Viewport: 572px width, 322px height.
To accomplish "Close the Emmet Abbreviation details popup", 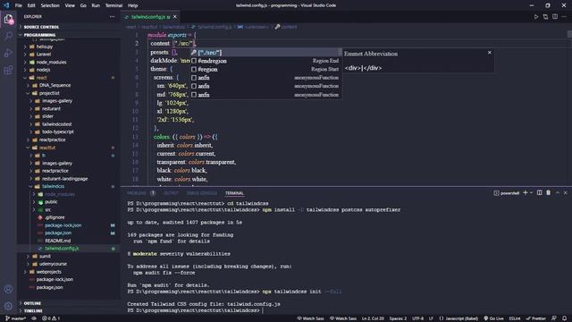I will click(x=490, y=53).
